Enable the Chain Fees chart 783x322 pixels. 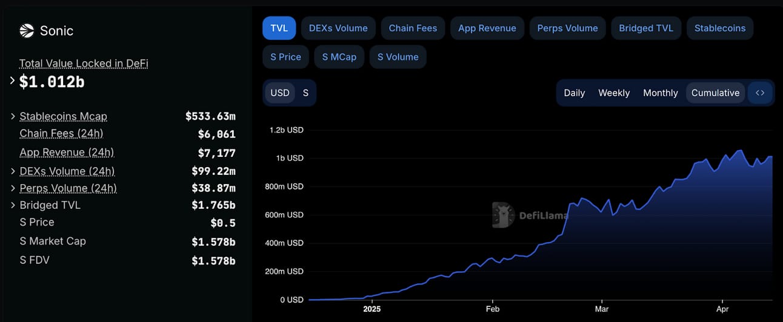413,28
